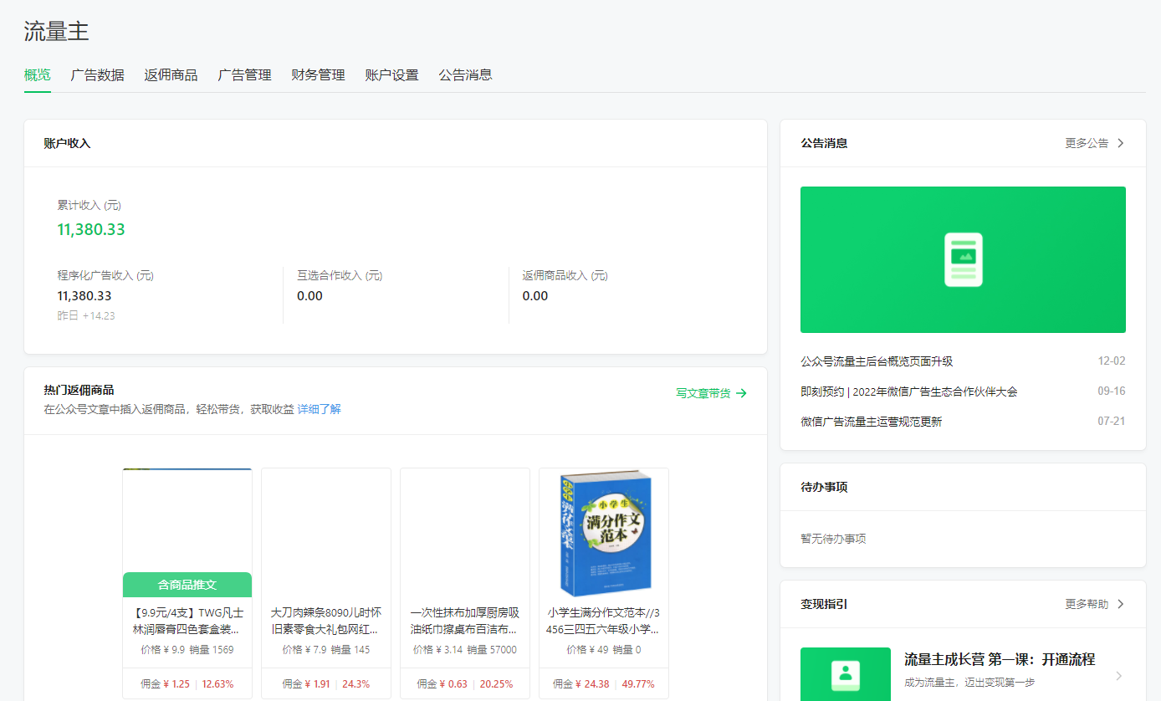Switch to the 广告管理 tab
Image resolution: width=1161 pixels, height=701 pixels.
click(x=244, y=75)
